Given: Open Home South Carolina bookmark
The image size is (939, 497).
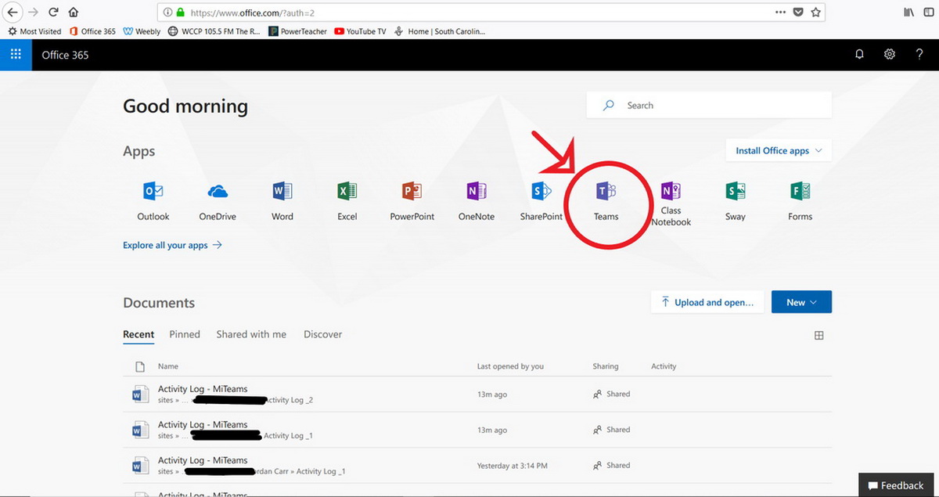Looking at the screenshot, I should (440, 31).
